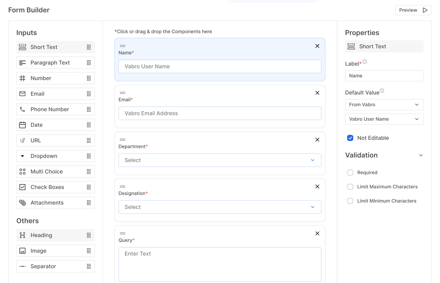Select the Attachments paperclip icon
The image size is (440, 283).
(22, 203)
